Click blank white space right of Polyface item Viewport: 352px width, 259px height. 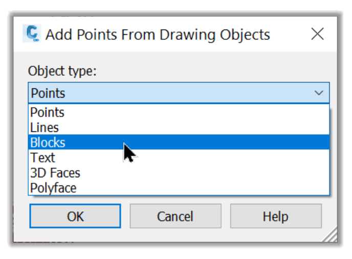[202, 187]
